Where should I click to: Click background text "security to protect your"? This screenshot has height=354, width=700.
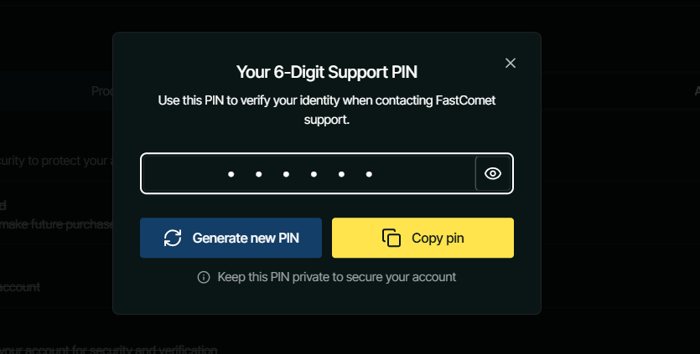(54, 160)
